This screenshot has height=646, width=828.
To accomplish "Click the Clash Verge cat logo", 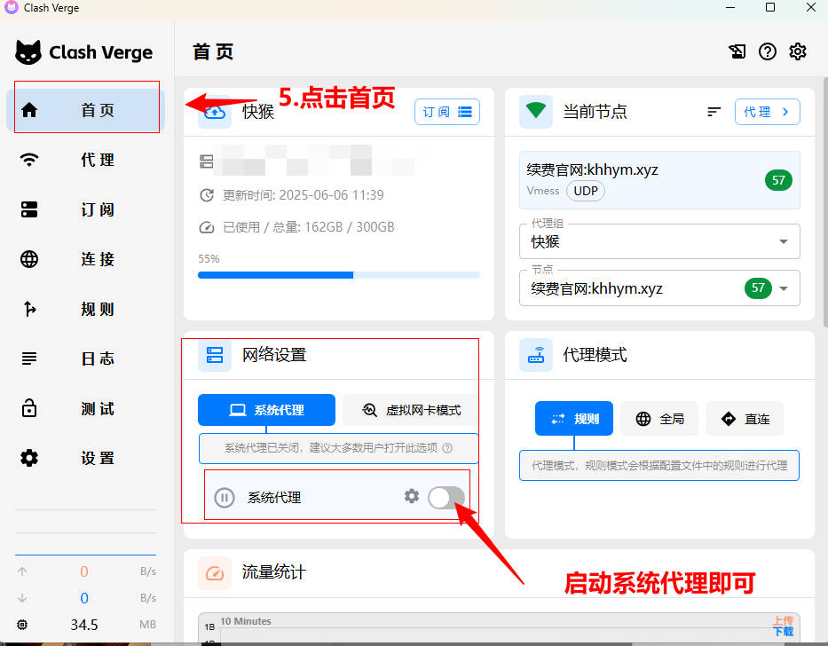I will tap(28, 52).
